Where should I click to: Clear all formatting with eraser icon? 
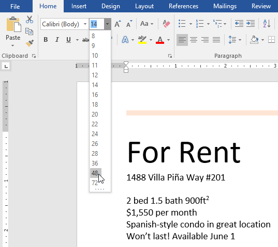click(166, 24)
